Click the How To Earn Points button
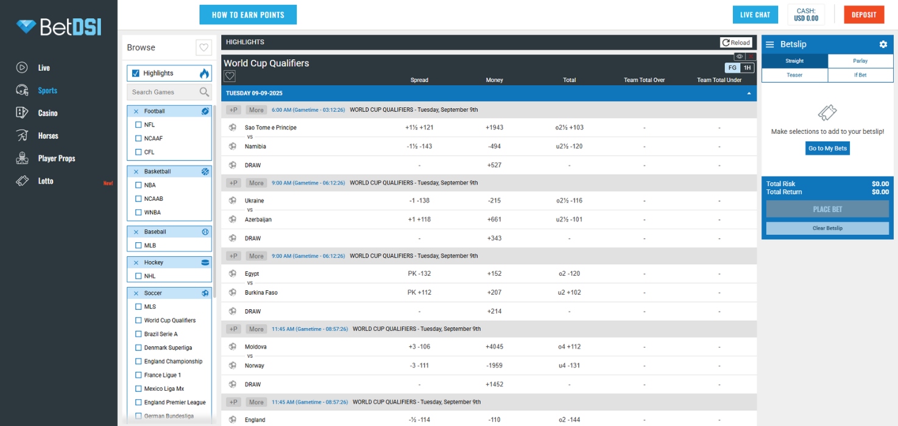The height and width of the screenshot is (426, 898). (248, 15)
